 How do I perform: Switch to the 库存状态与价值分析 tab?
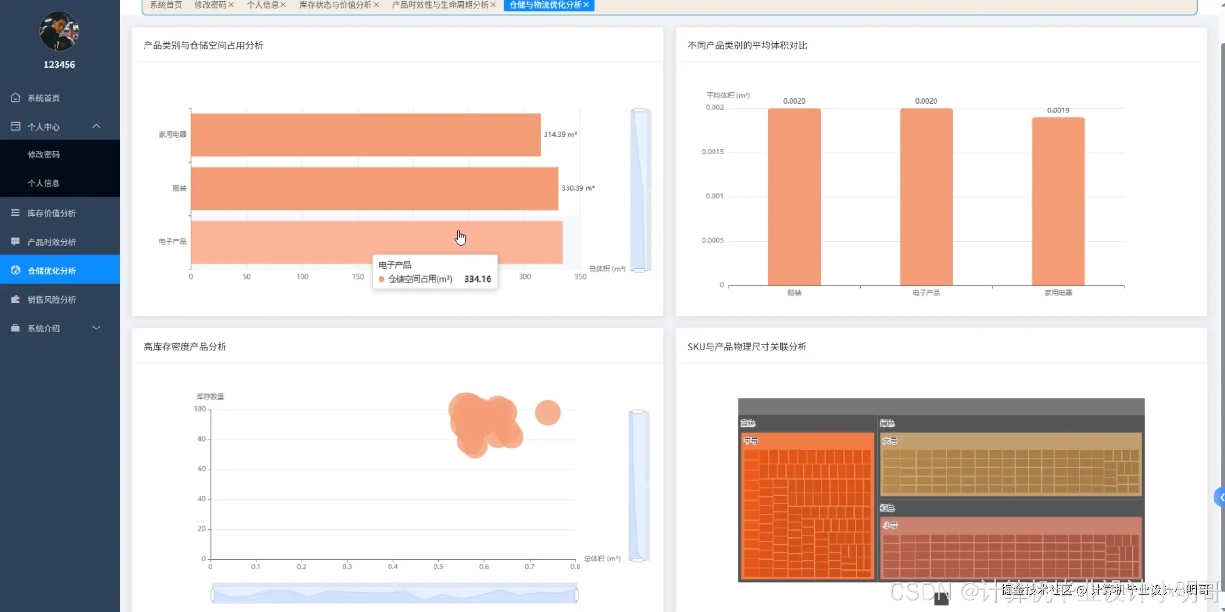(335, 5)
